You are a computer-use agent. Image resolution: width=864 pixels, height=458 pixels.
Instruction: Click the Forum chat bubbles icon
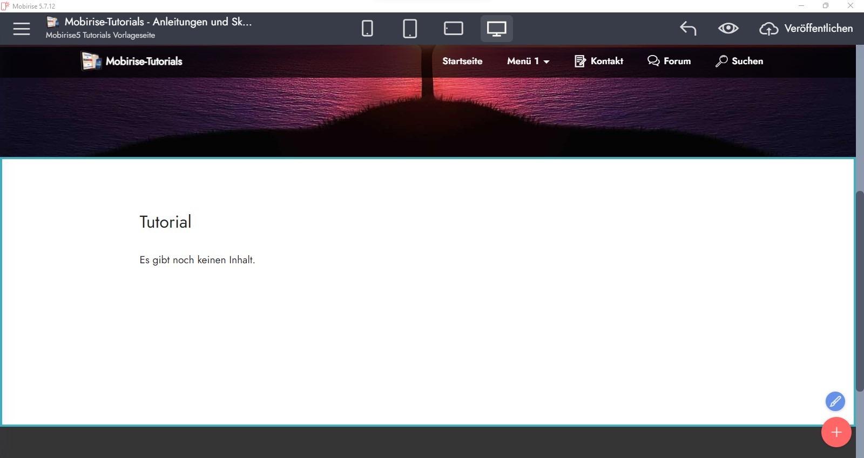click(653, 61)
